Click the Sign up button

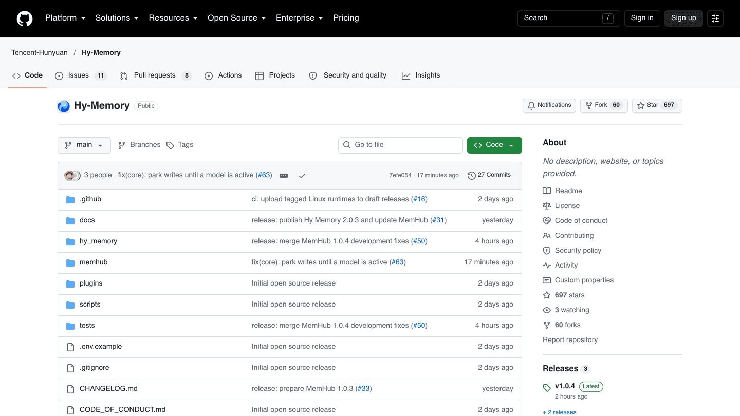(x=683, y=18)
